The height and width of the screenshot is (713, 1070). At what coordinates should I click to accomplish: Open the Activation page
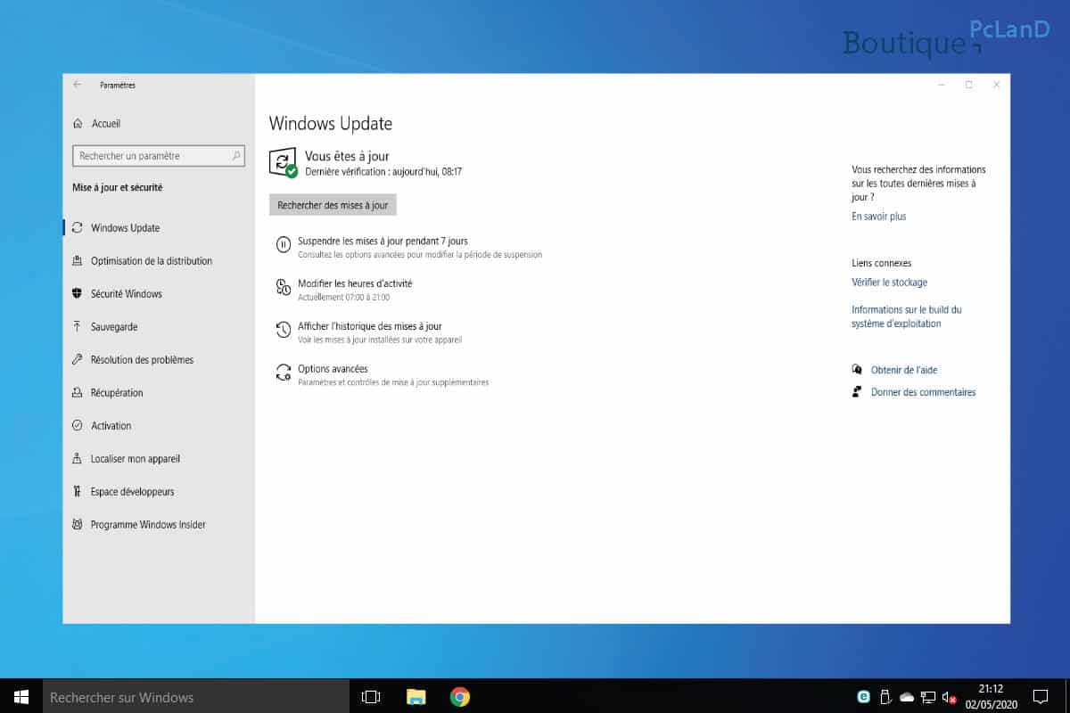(102, 426)
